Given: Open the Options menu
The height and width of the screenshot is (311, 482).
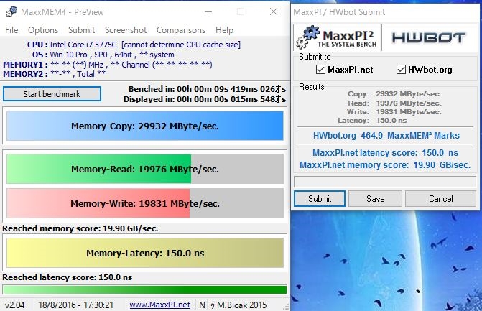Looking at the screenshot, I should click(43, 30).
